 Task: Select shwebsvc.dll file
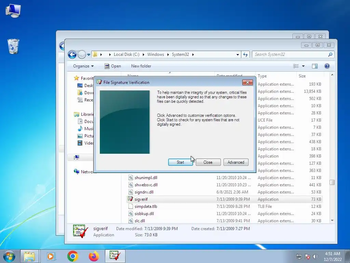point(146,185)
